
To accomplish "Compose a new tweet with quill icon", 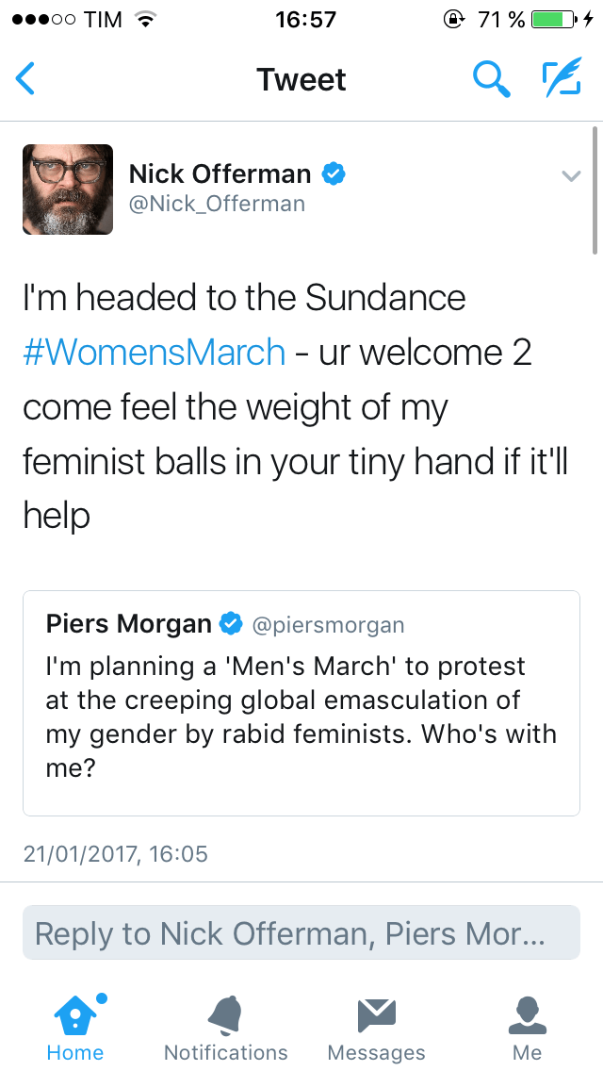I will pos(561,79).
